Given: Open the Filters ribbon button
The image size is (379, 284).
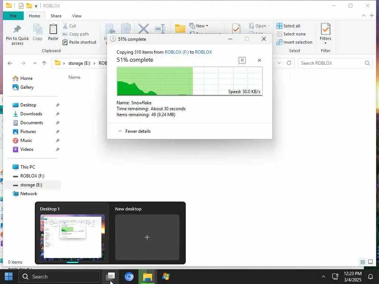Looking at the screenshot, I should 325,34.
